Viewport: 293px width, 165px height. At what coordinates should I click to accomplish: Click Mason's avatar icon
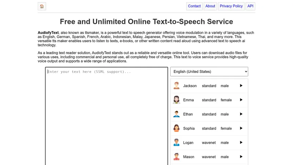tap(177, 157)
